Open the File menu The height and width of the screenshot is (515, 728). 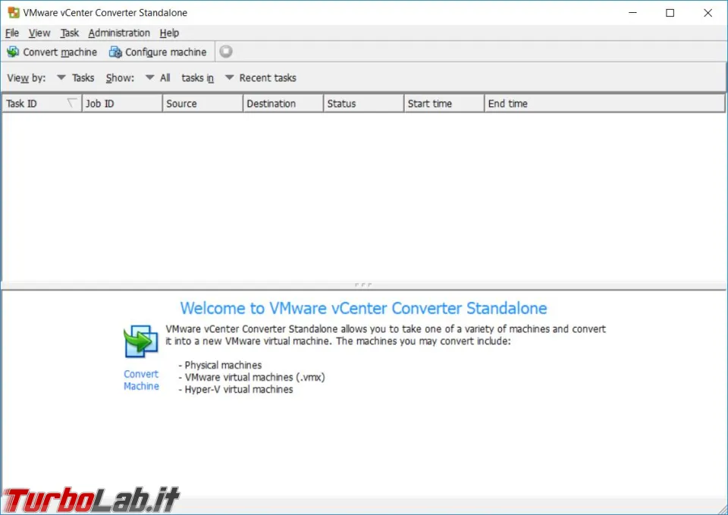pyautogui.click(x=12, y=33)
